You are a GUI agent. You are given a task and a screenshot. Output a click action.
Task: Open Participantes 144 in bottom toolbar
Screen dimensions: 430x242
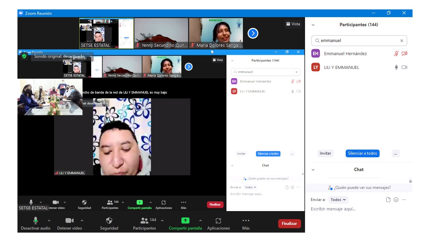tap(144, 224)
